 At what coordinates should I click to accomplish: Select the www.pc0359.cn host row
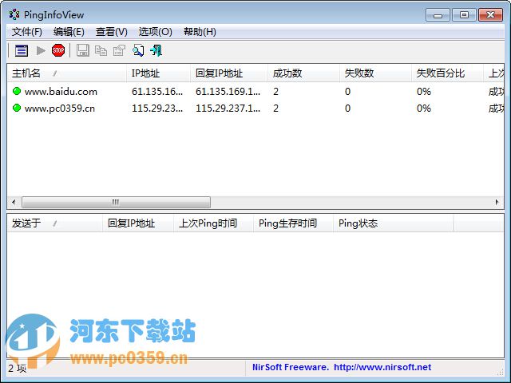coord(255,109)
